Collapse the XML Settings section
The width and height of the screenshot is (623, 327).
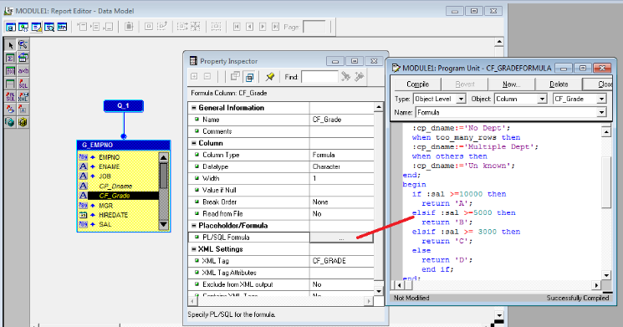coord(194,249)
